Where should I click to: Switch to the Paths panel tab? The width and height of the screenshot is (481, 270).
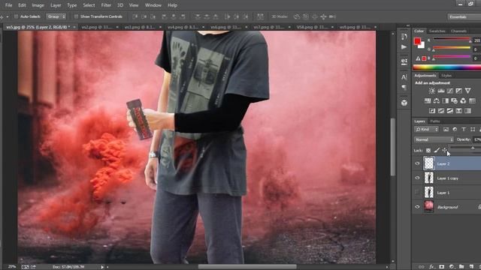tap(435, 121)
